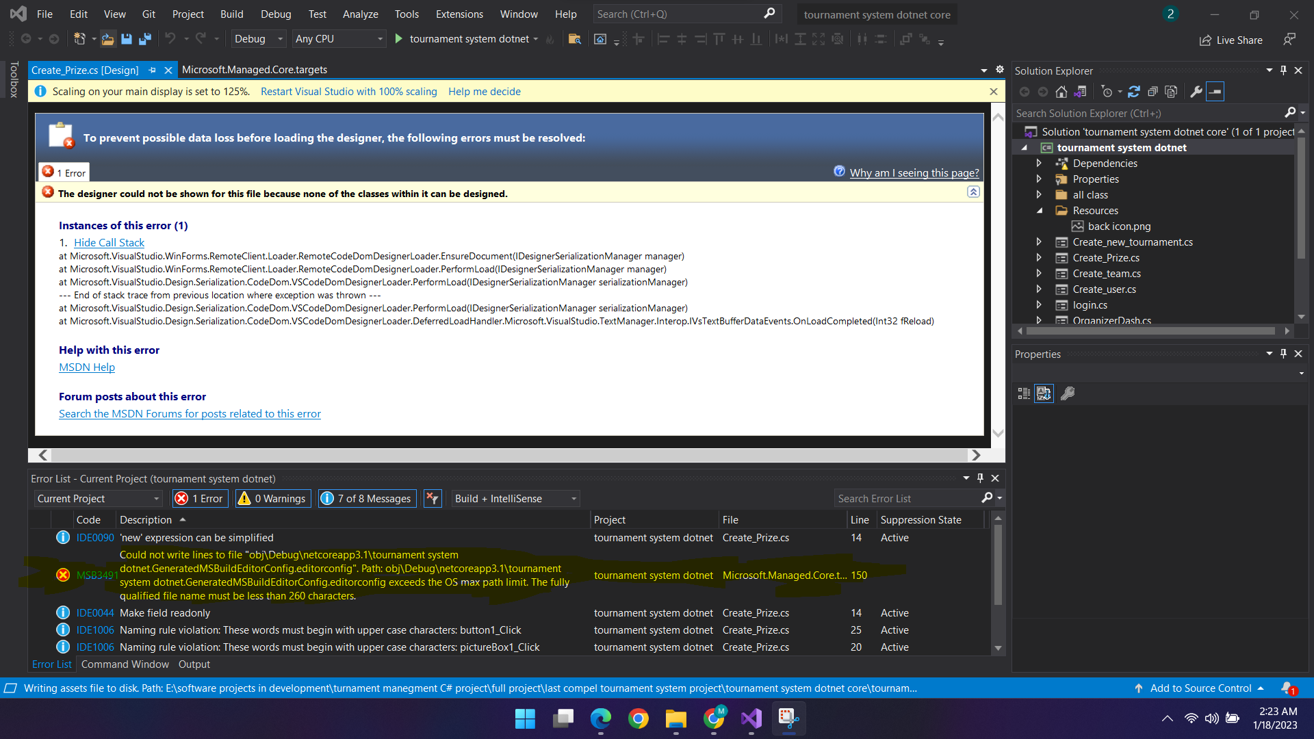Open the Analyze menu
The width and height of the screenshot is (1314, 739).
(x=360, y=14)
